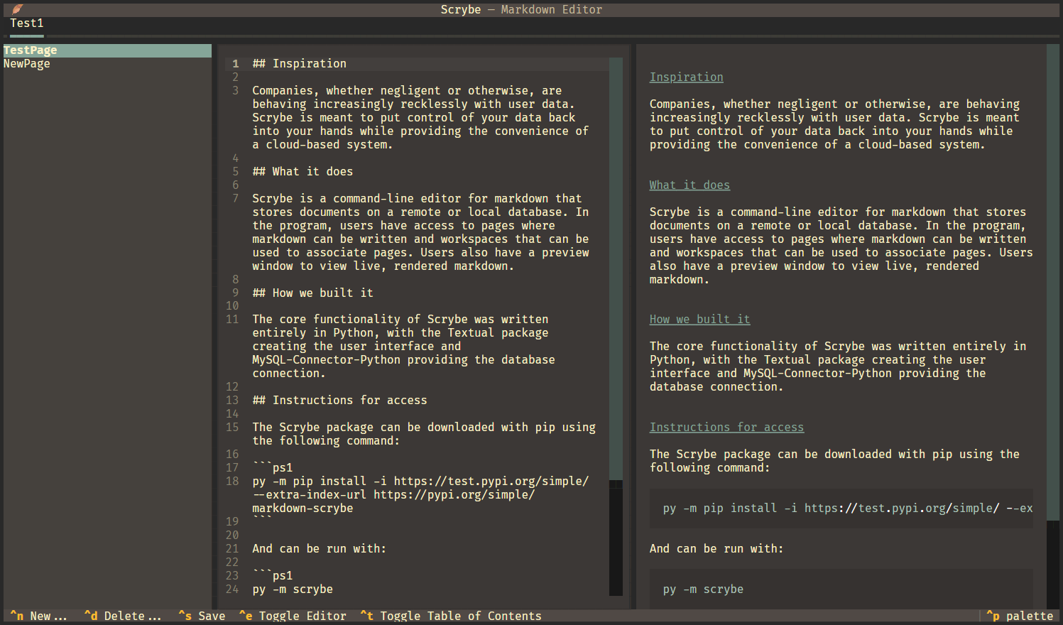Viewport: 1063px width, 625px height.
Task: Click editor line number 13 in gutter
Action: [232, 401]
